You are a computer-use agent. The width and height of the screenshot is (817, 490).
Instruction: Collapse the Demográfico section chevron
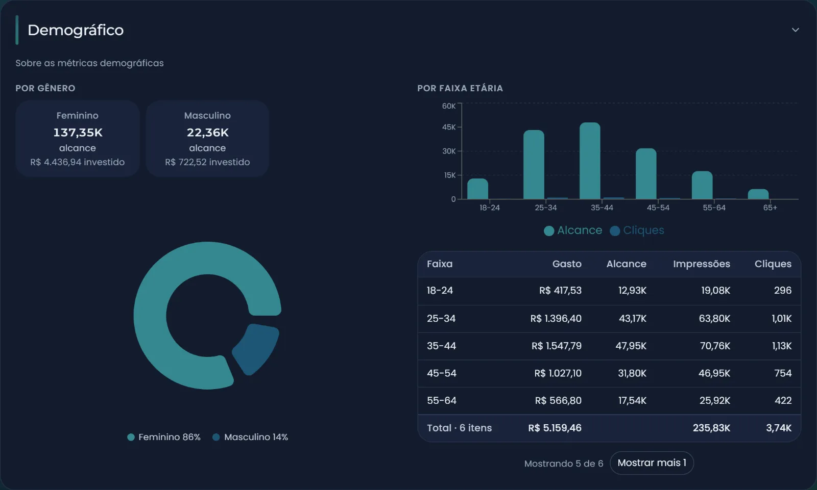pyautogui.click(x=795, y=30)
